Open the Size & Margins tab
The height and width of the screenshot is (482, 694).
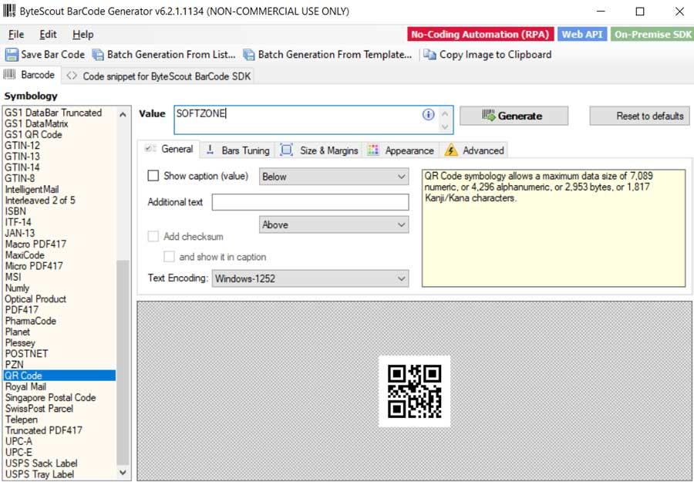pos(319,150)
